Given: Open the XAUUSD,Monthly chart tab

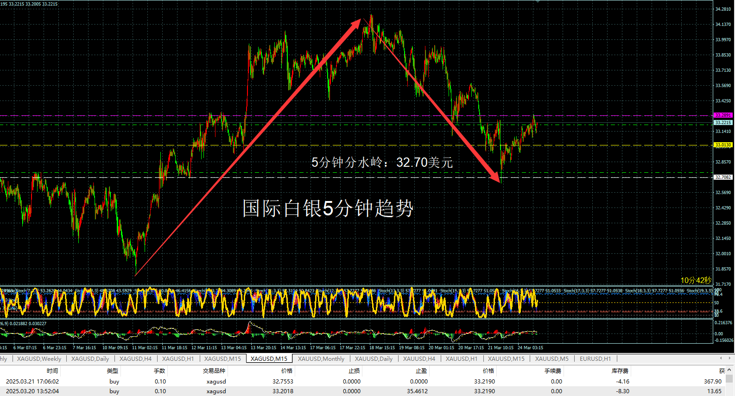Looking at the screenshot, I should 321,359.
